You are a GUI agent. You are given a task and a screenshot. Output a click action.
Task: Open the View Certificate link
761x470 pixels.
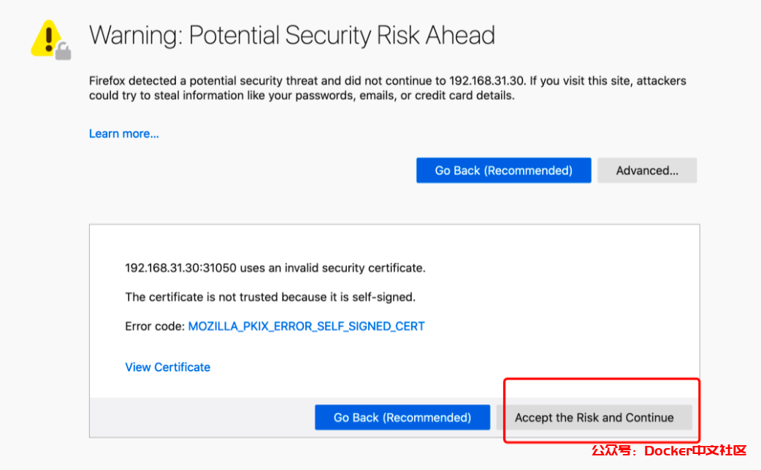(167, 367)
